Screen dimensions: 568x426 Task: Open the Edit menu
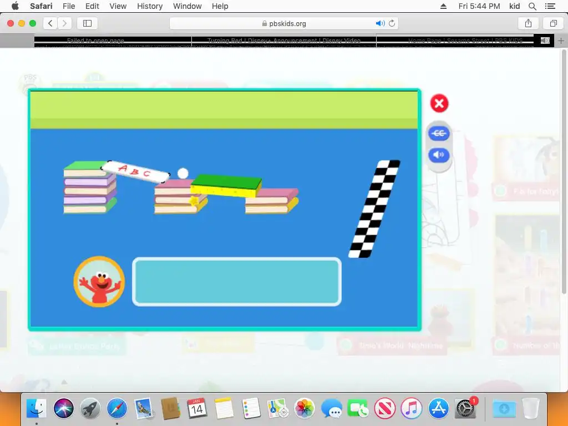92,6
